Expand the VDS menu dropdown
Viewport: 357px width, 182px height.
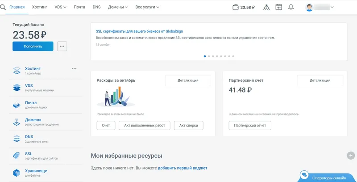coord(65,7)
